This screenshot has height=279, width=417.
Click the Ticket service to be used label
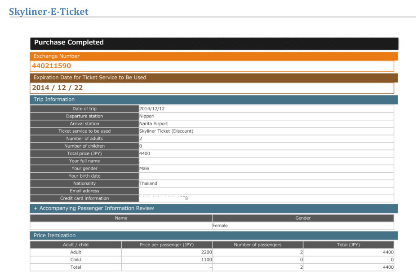[84, 131]
